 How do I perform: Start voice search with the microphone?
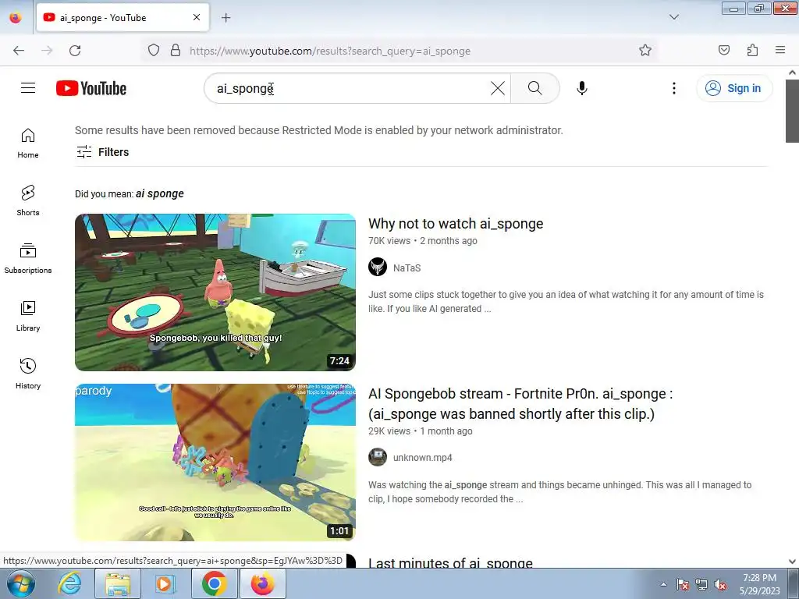click(x=582, y=88)
